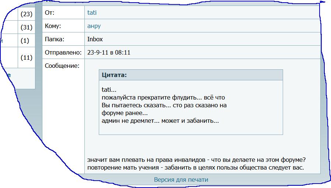Click the sent date 23-9-11 в 08:11

tap(109, 53)
